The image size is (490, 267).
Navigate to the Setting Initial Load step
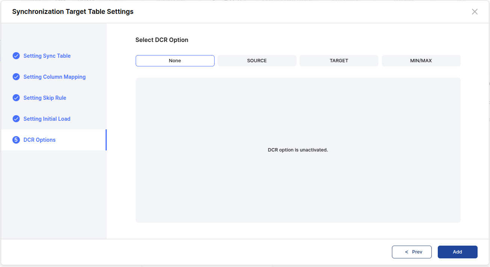tap(47, 119)
